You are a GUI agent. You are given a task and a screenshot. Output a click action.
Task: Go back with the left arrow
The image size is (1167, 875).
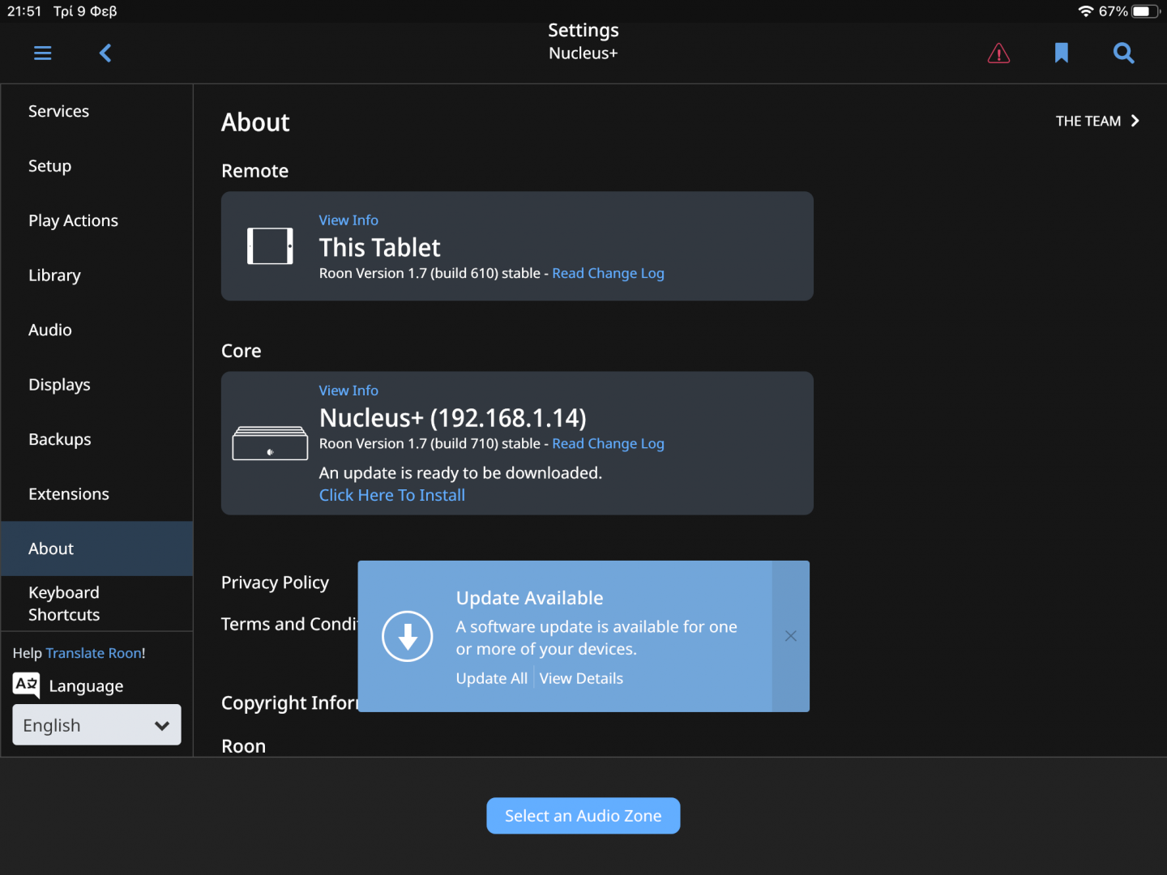[105, 53]
